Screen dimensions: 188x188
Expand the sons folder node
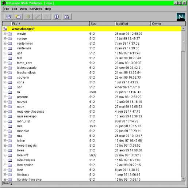tap(5, 82)
